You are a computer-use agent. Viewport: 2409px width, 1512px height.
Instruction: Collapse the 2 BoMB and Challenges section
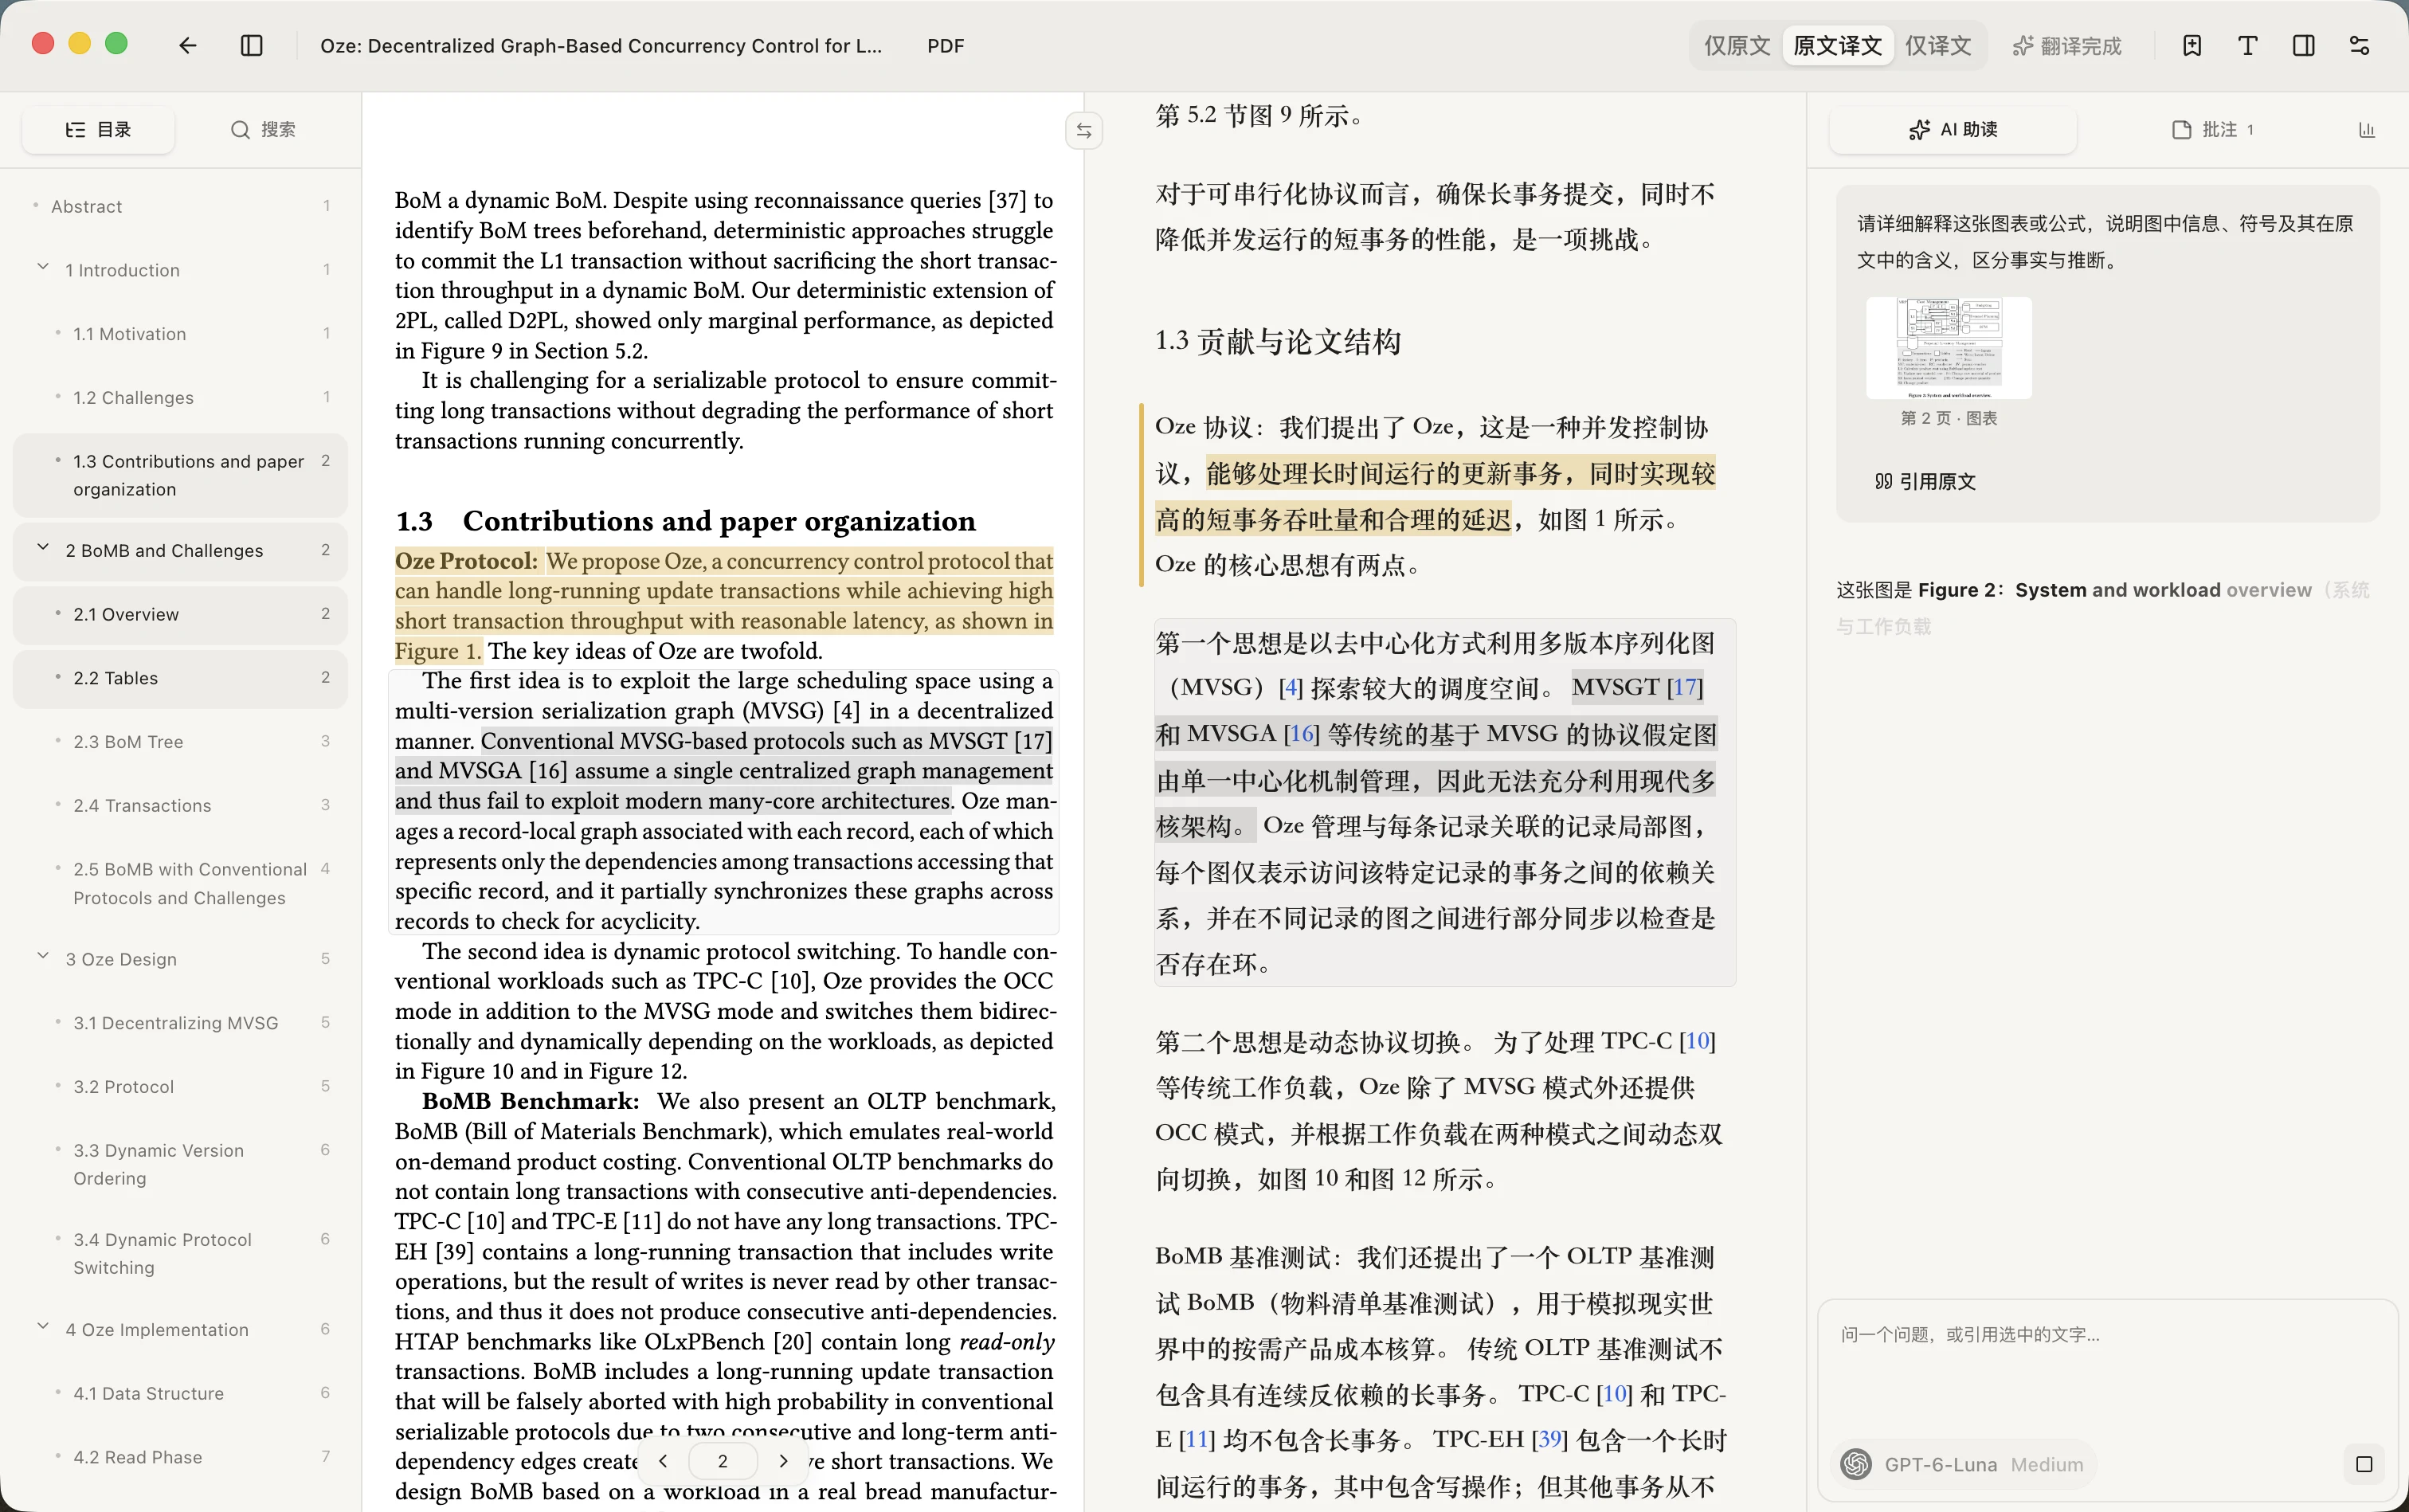43,549
